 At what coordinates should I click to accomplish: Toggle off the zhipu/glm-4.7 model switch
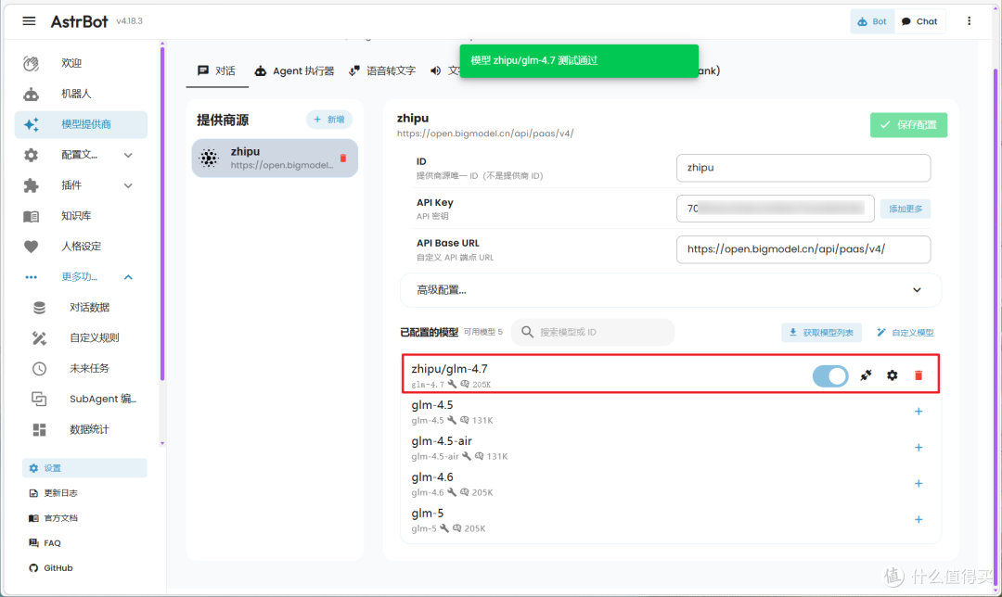point(830,376)
